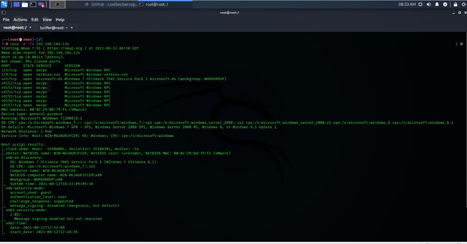This screenshot has width=467, height=244.
Task: Switch to GitHub LionSec Firefox window
Action: tap(109, 4)
